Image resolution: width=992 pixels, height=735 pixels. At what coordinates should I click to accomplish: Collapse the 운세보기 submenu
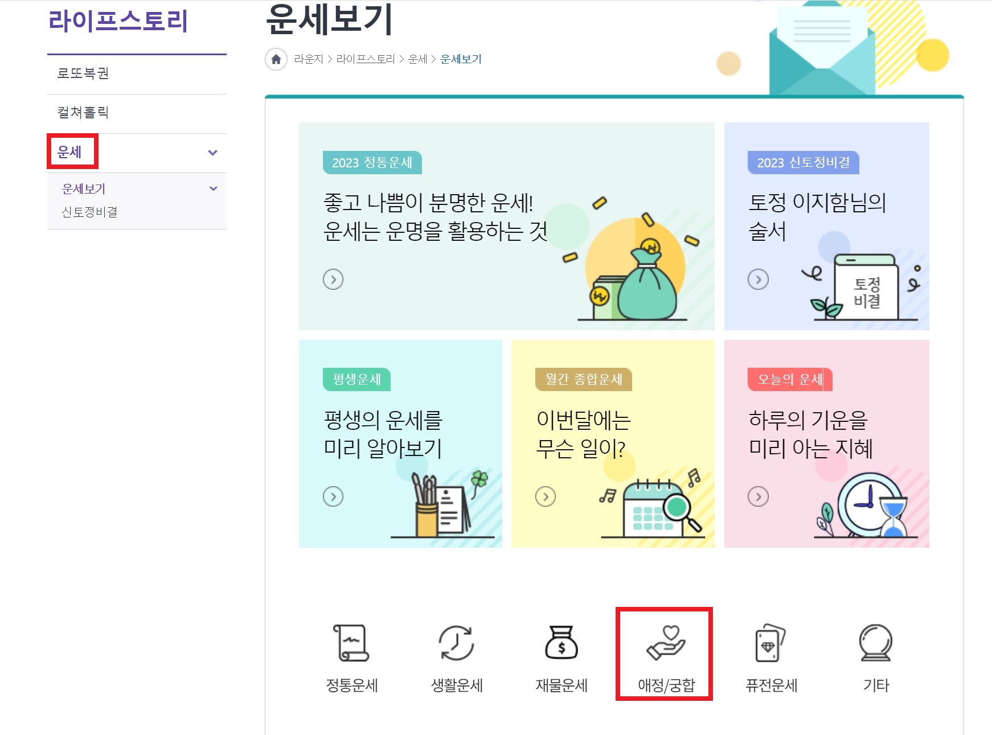[213, 188]
